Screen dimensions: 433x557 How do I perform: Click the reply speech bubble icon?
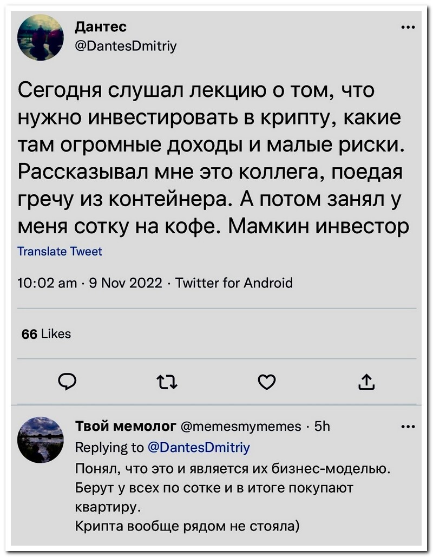tap(67, 382)
